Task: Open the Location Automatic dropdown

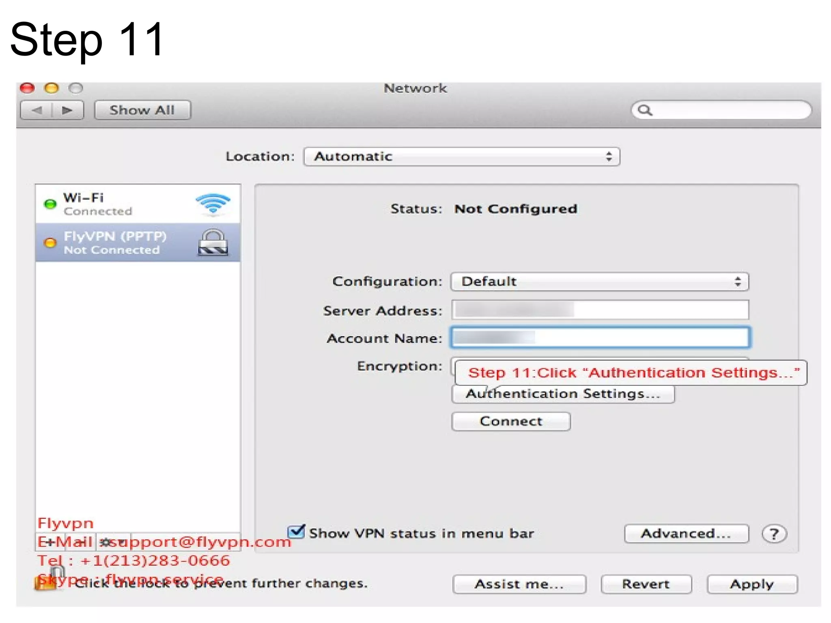Action: tap(461, 157)
